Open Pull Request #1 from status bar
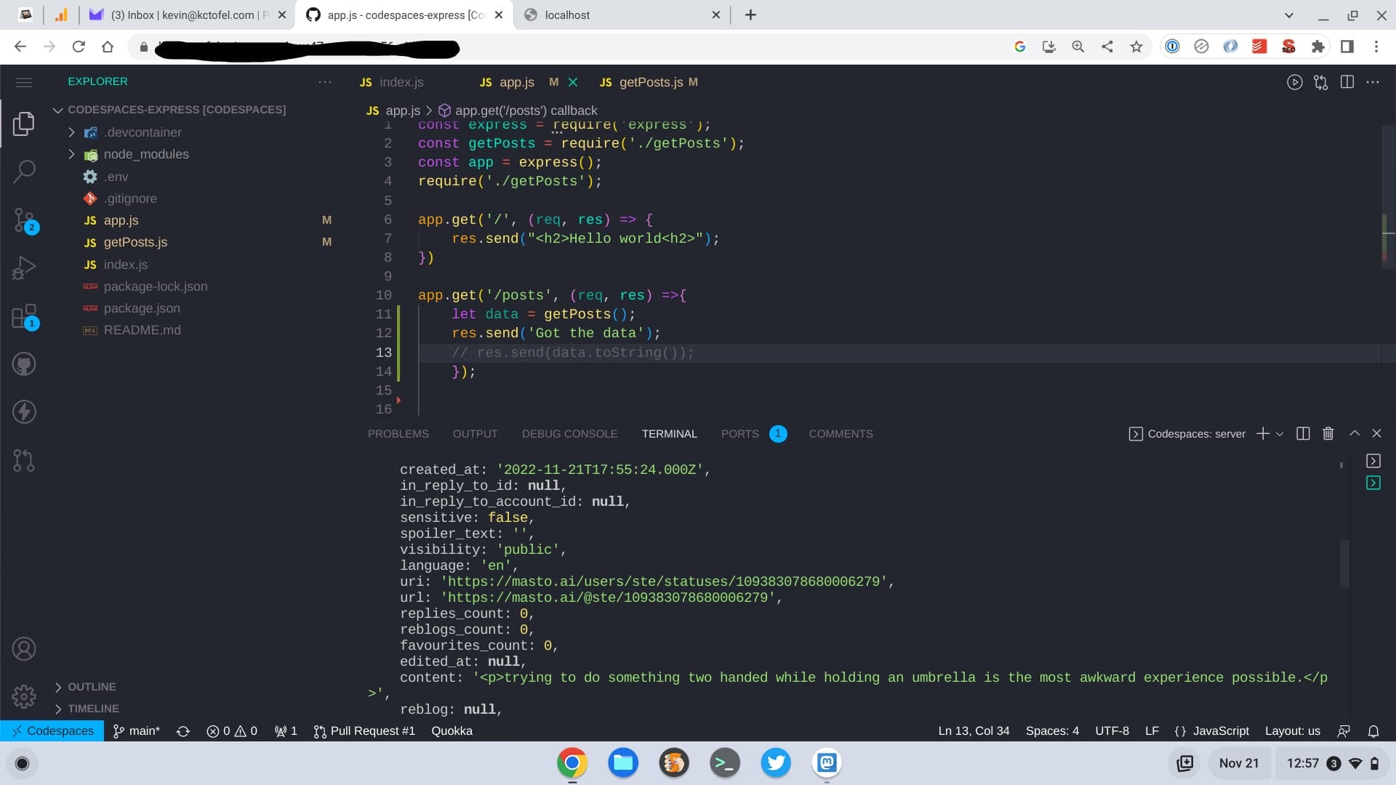The image size is (1396, 785). [x=364, y=731]
